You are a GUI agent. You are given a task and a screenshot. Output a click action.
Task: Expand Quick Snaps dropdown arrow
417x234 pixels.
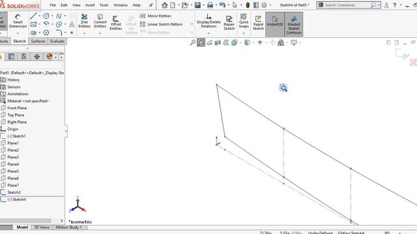243,33
